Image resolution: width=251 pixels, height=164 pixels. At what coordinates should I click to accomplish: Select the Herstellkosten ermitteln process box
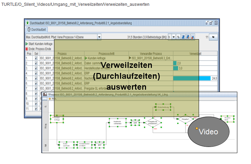point(84,145)
